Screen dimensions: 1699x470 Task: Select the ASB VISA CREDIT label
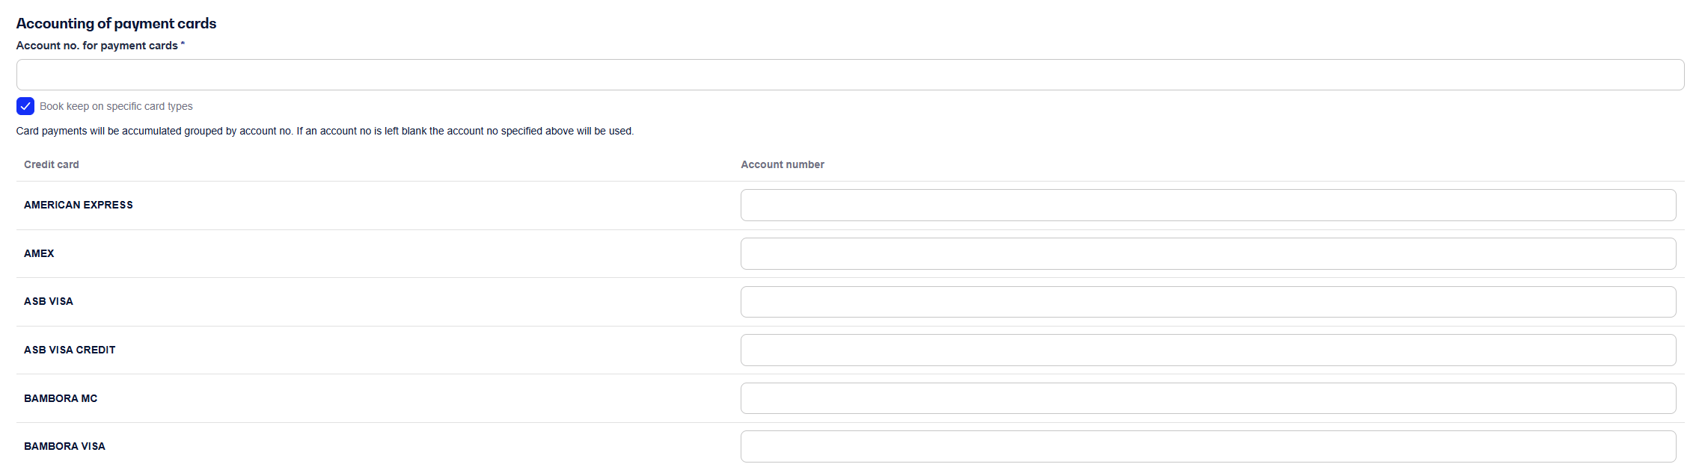coord(70,350)
